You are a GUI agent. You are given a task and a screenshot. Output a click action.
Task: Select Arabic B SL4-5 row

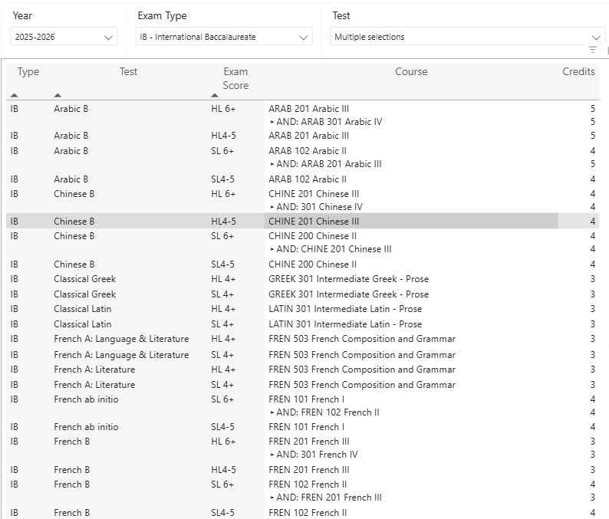302,179
